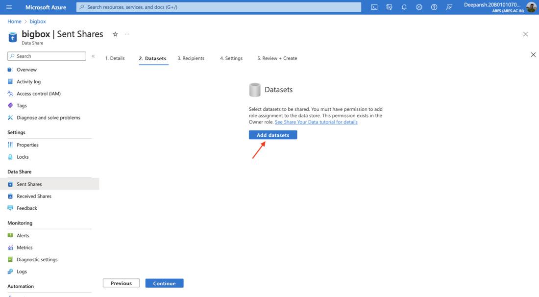Image resolution: width=539 pixels, height=297 pixels.
Task: Click the Alerts icon
Action: (10, 235)
